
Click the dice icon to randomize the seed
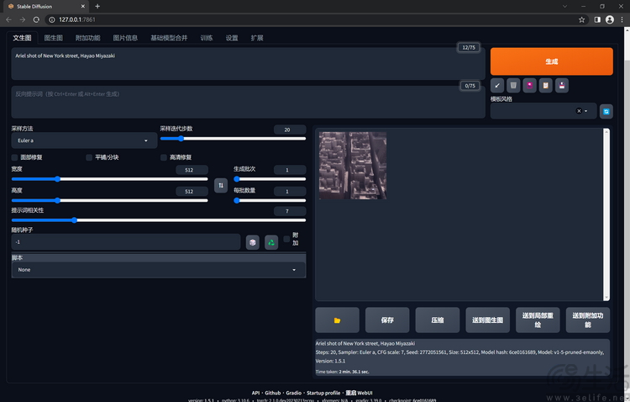click(252, 242)
